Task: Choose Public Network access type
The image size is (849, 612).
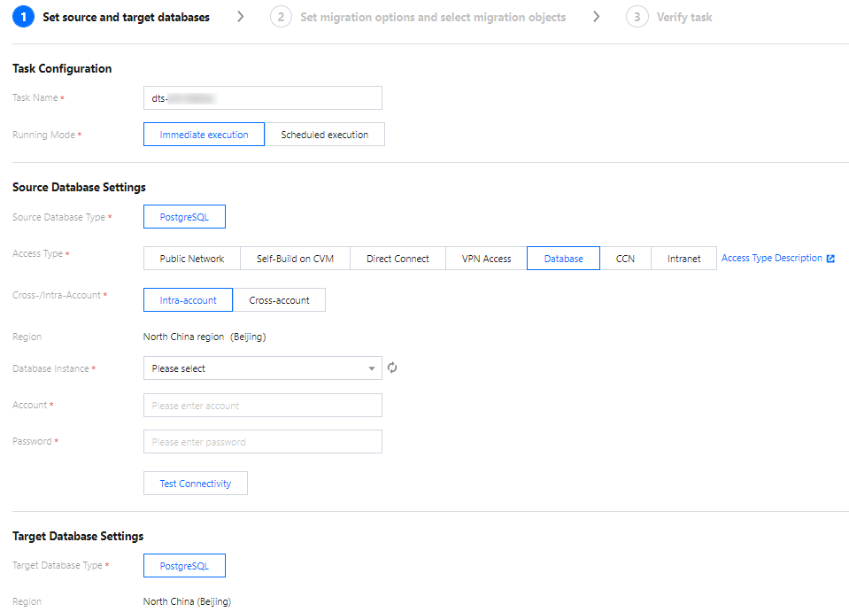Action: click(x=192, y=259)
